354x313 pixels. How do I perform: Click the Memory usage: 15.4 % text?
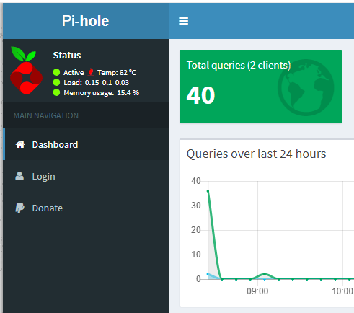pos(102,93)
